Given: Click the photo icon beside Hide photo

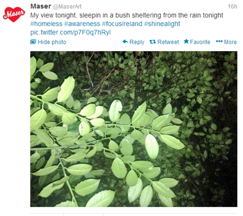Looking at the screenshot, I should [x=33, y=42].
